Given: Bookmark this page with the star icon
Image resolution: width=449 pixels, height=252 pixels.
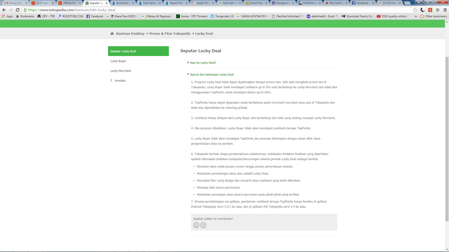Looking at the screenshot, I should (x=415, y=10).
